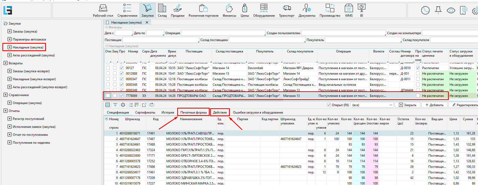Switch to the Действия tab
The height and width of the screenshot is (185, 478).
click(x=220, y=112)
